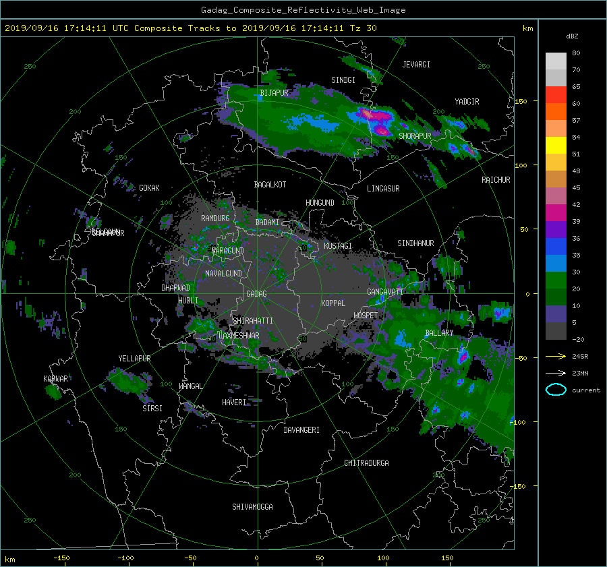Click the SIRSI city label
607x567 pixels.
point(152,409)
